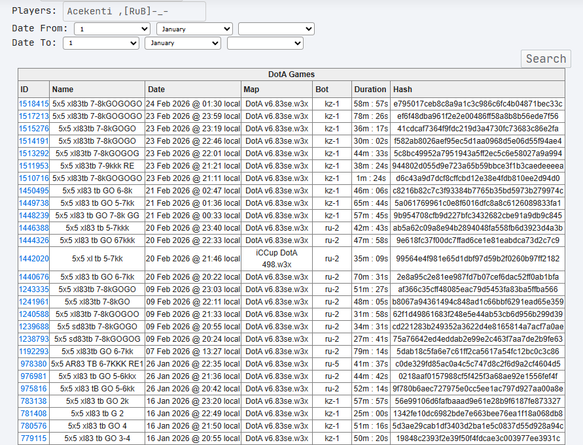Open game ID 1243335
The height and width of the screenshot is (445, 583).
click(34, 289)
